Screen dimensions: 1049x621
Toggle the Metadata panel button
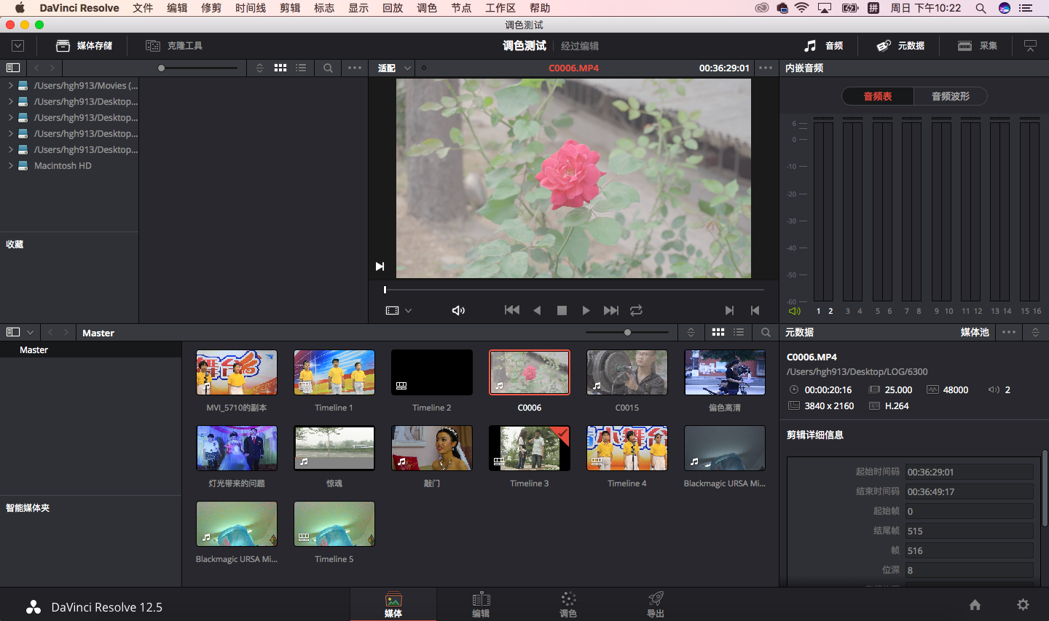900,46
